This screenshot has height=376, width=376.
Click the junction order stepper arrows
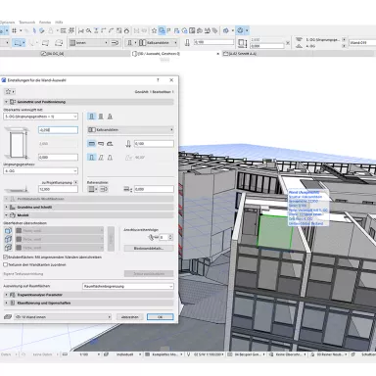[170, 237]
